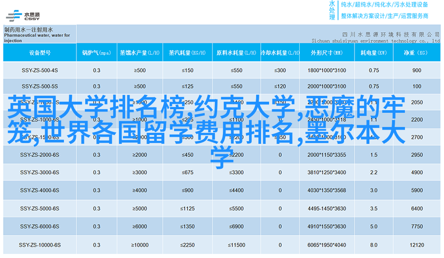Click the steam consumption value ≤2250

pyautogui.click(x=187, y=245)
